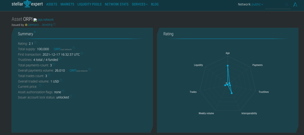Image resolution: width=304 pixels, height=135 pixels.
Task: Select the Age axis label
Action: pos(228,53)
